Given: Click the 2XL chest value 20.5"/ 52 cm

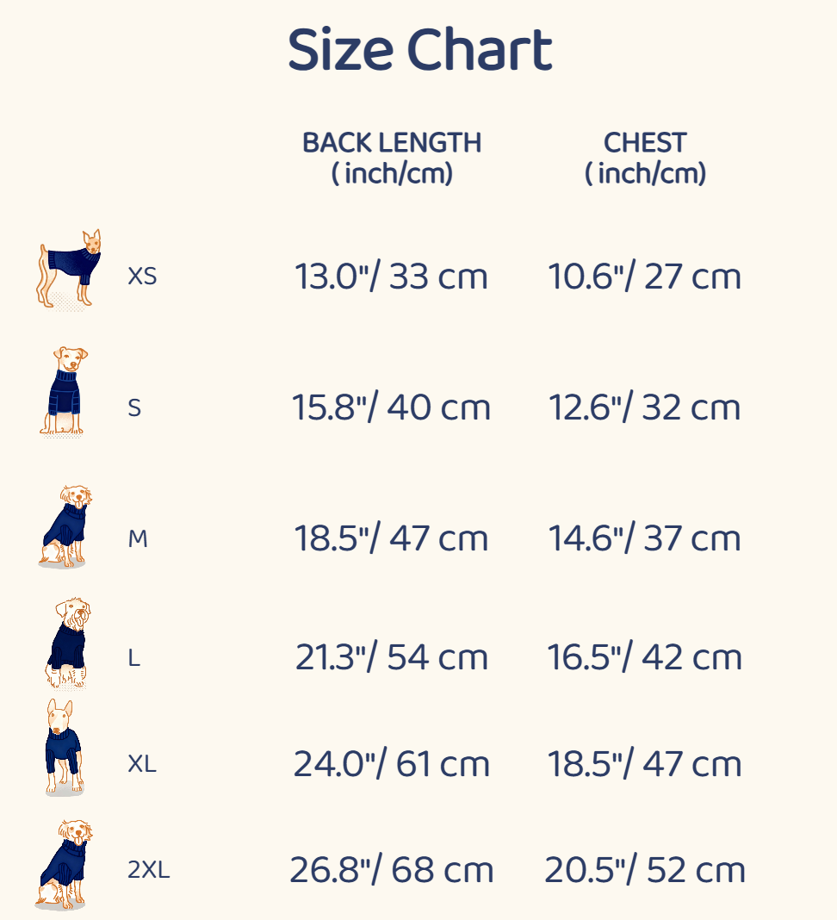Looking at the screenshot, I should click(x=645, y=870).
